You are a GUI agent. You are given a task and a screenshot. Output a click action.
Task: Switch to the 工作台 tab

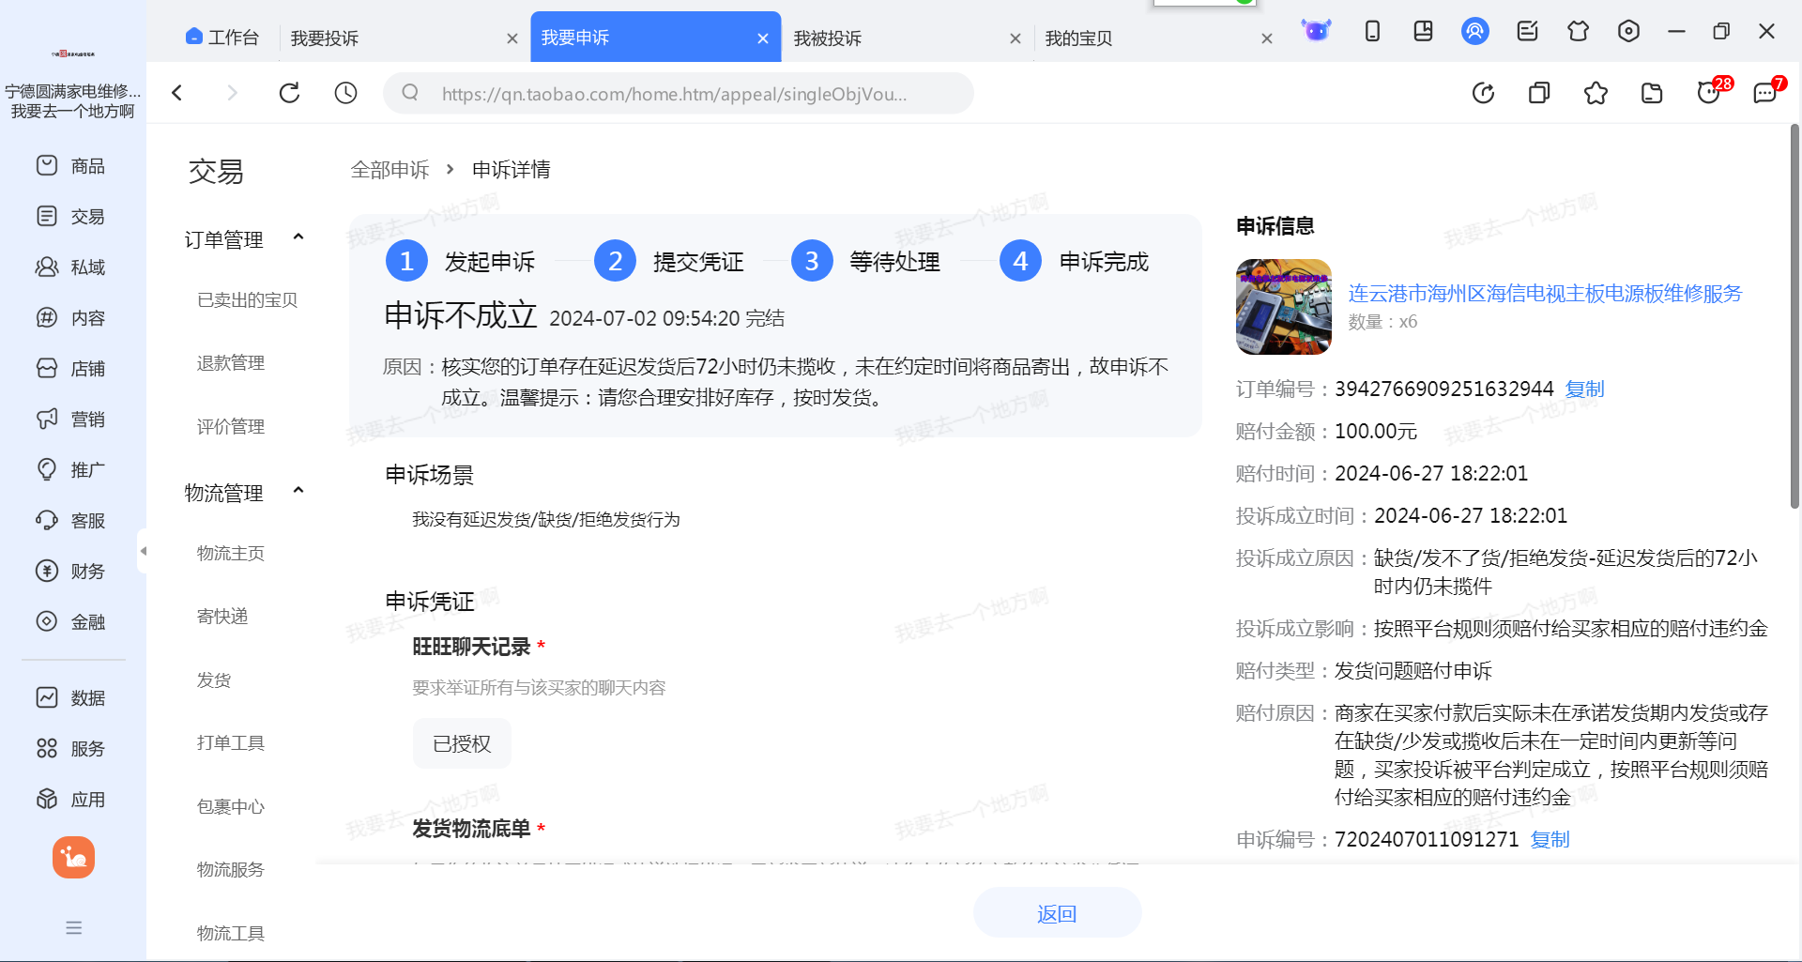coord(222,38)
